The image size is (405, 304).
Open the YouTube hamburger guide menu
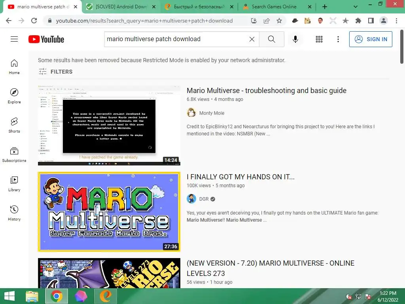click(14, 39)
